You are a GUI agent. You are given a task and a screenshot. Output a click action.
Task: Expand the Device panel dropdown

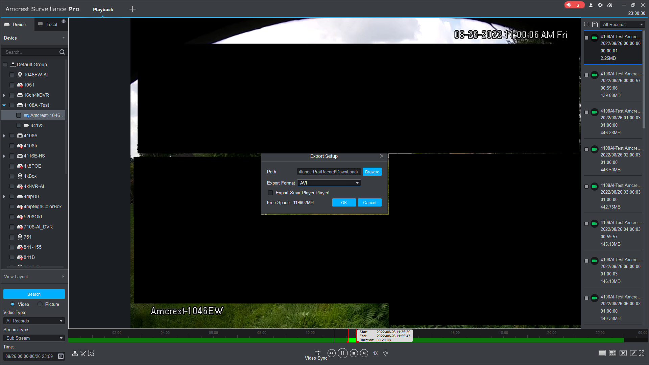click(64, 38)
